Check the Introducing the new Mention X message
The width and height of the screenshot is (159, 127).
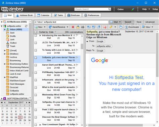[x=36, y=36]
